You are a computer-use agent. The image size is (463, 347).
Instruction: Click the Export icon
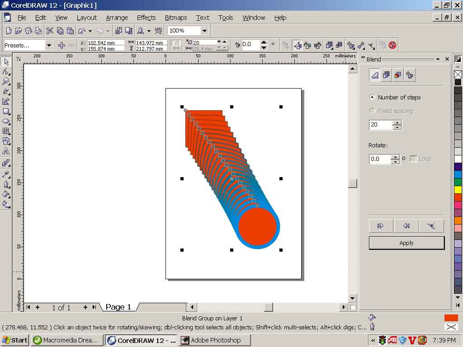(129, 31)
